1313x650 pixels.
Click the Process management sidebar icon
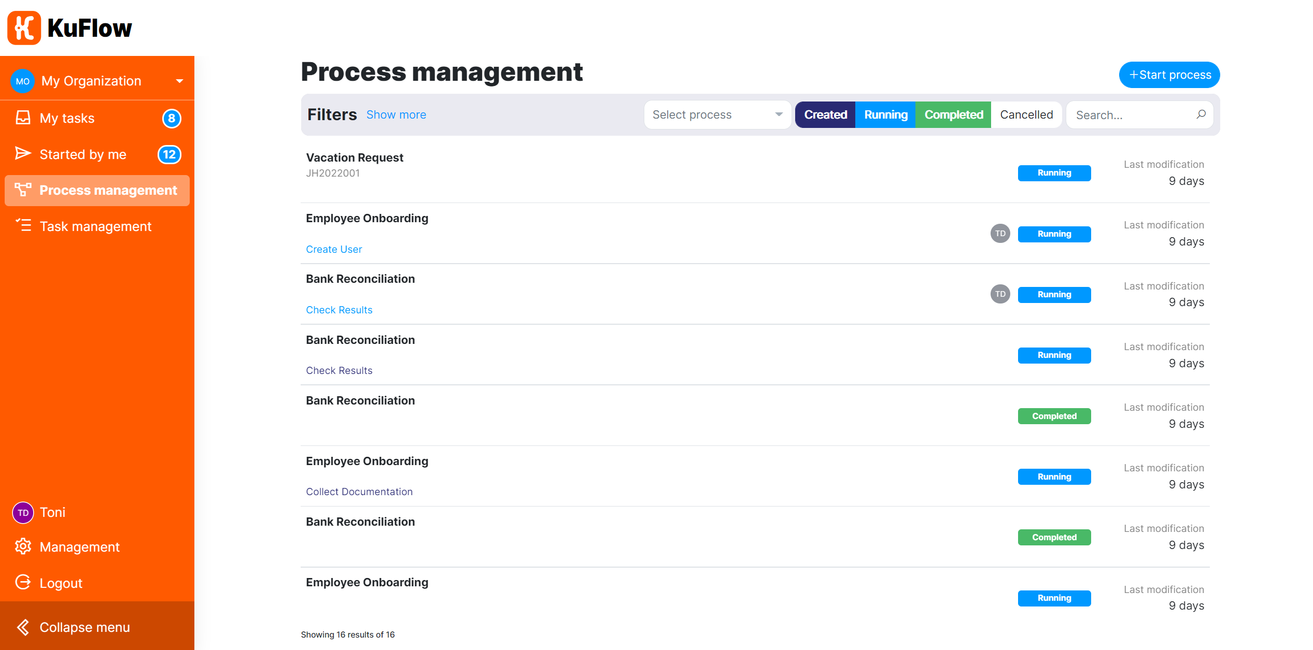click(x=23, y=190)
